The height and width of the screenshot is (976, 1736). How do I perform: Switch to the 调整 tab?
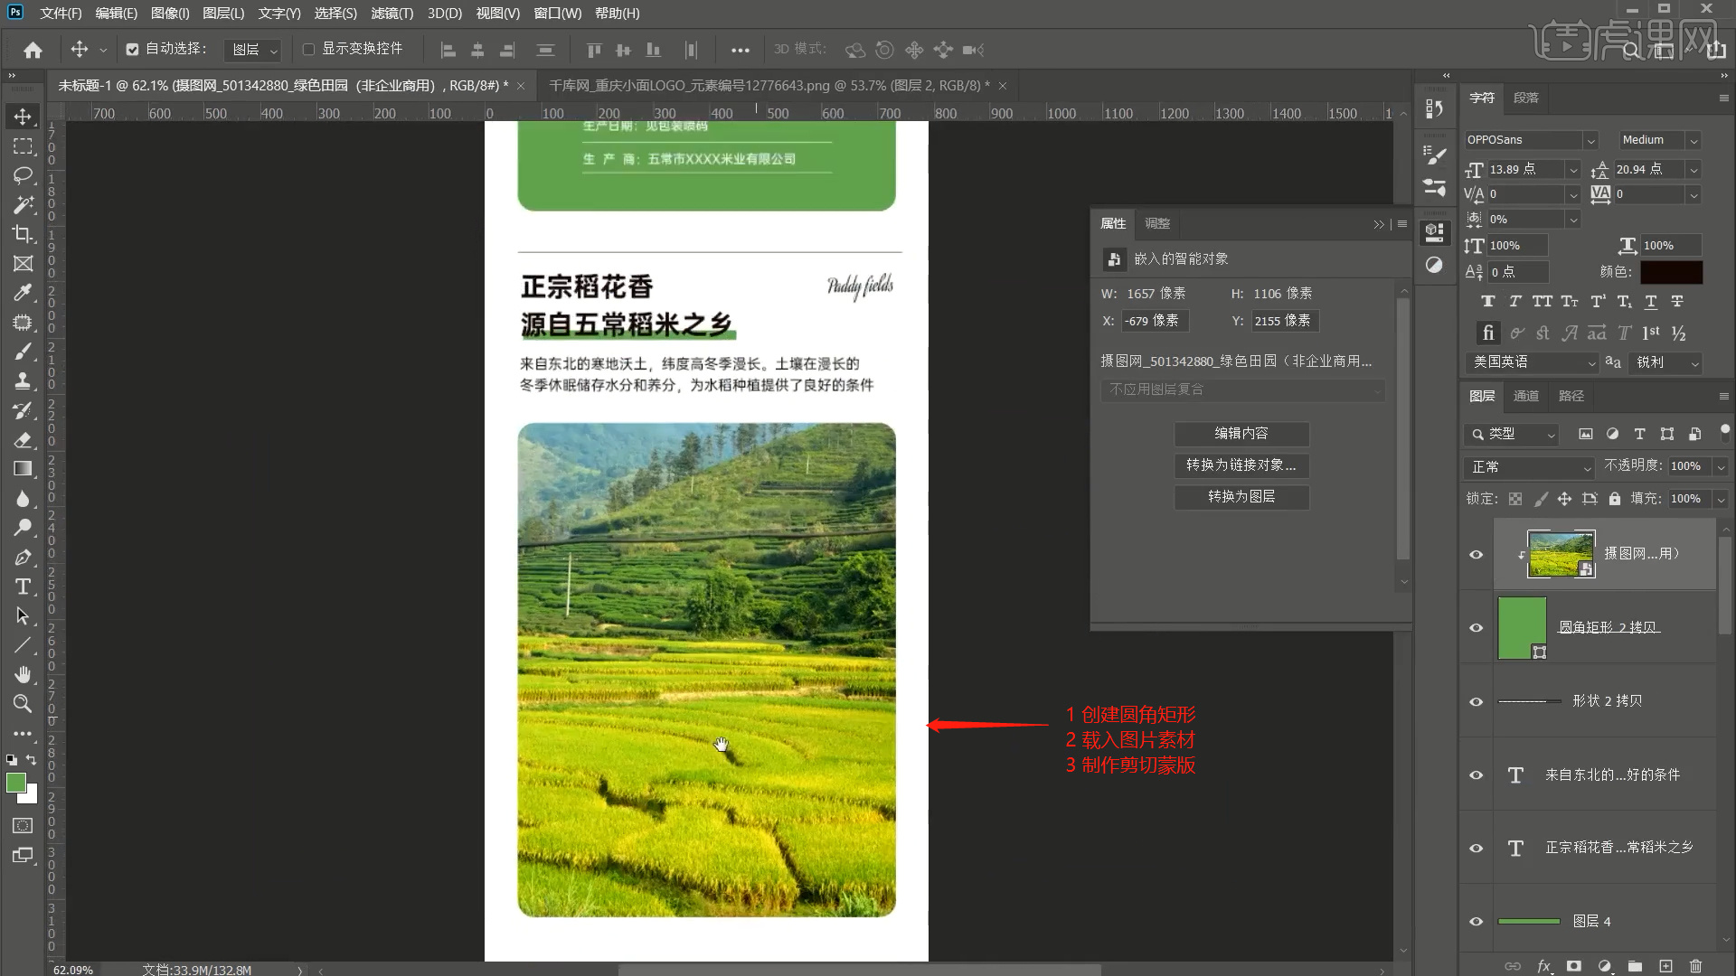click(1157, 223)
